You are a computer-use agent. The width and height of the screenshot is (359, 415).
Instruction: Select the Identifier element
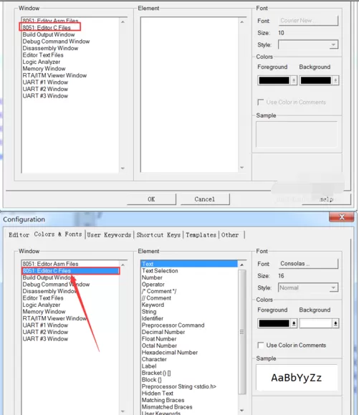pos(153,318)
